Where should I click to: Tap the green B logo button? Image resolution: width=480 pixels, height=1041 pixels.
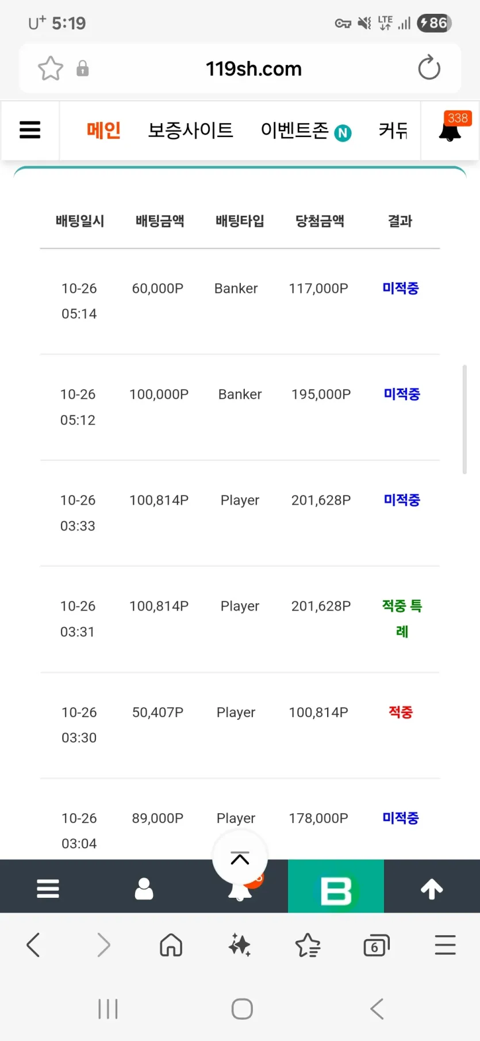click(x=336, y=889)
